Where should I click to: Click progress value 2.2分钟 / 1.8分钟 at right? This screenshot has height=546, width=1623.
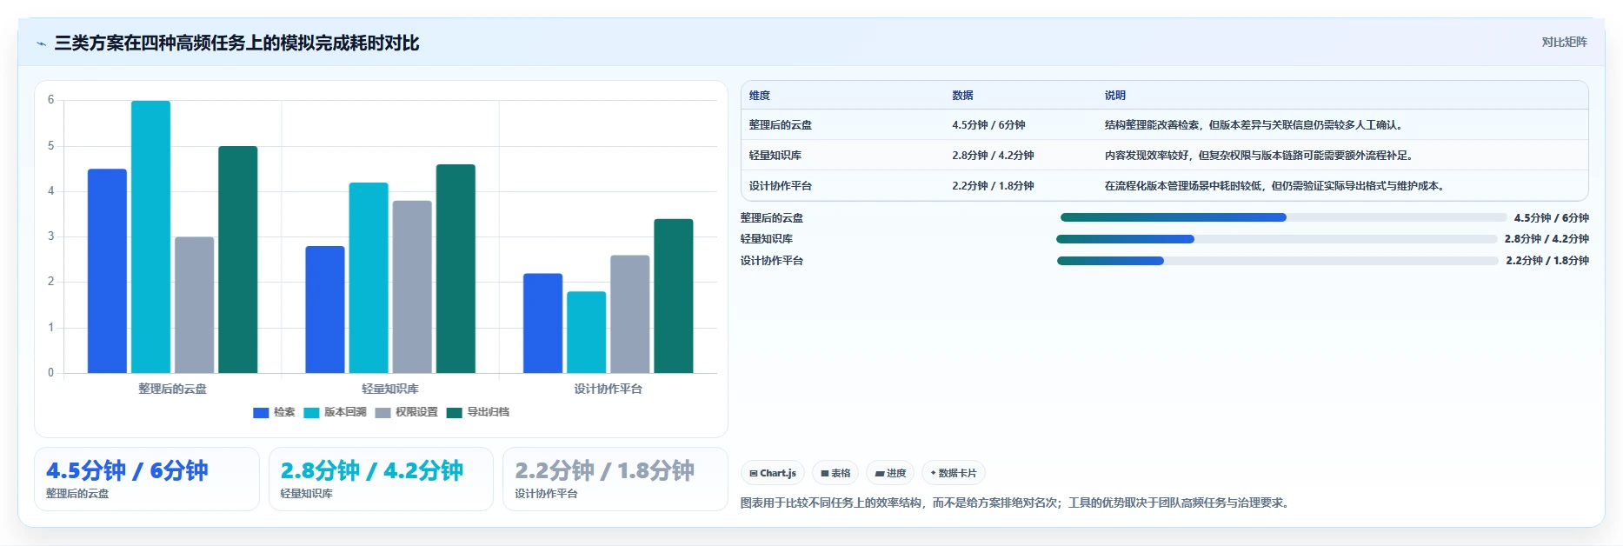pos(1547,261)
